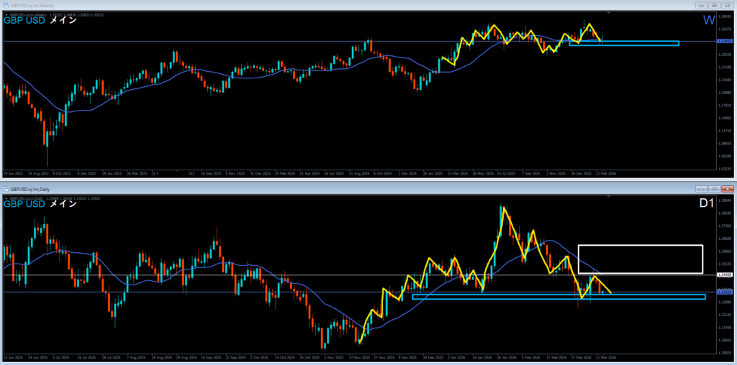Image resolution: width=737 pixels, height=365 pixels.
Task: Click the 19 Jun 2022 date on the Weekly axis
Action: point(13,173)
